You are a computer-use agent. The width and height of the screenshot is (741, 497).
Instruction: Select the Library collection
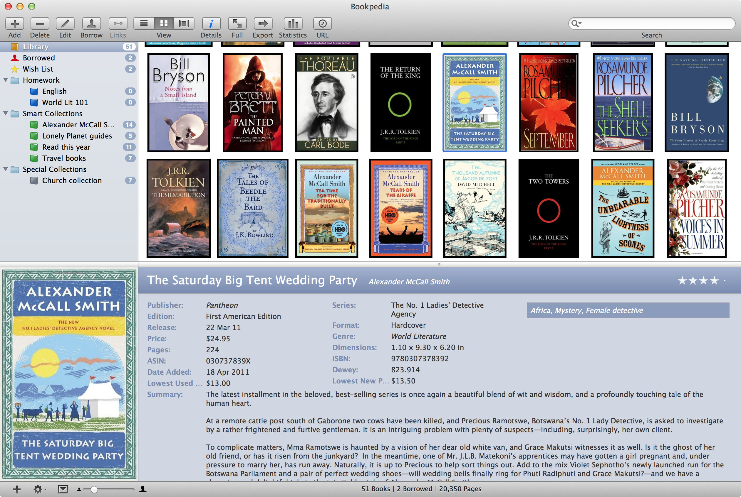pyautogui.click(x=69, y=47)
